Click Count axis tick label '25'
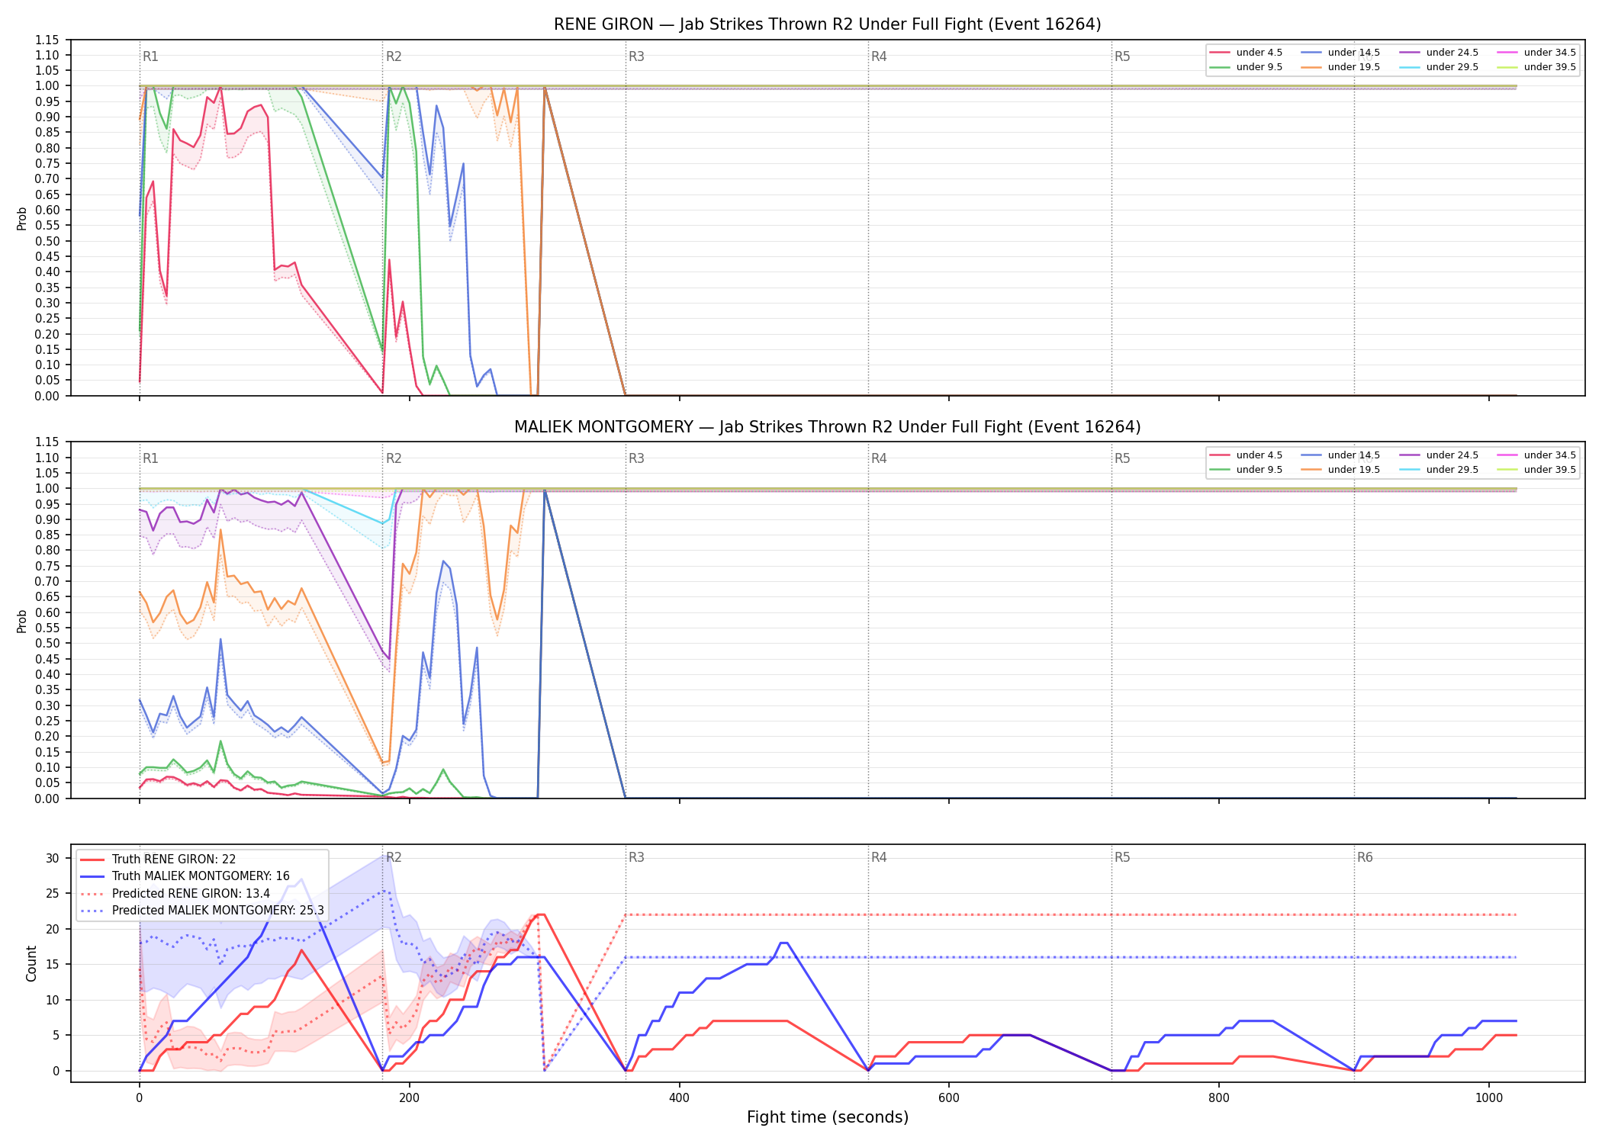This screenshot has width=1602, height=1144. click(x=53, y=894)
